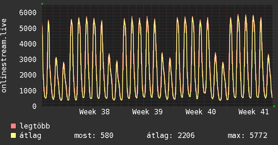The height and width of the screenshot is (145, 278).
Task: Click the green arrow at x-axis end
Action: point(274,106)
